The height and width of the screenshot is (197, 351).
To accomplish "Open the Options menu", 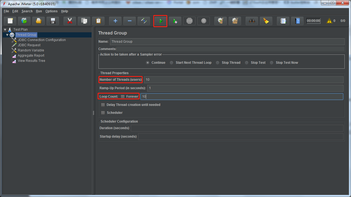I will [52, 11].
